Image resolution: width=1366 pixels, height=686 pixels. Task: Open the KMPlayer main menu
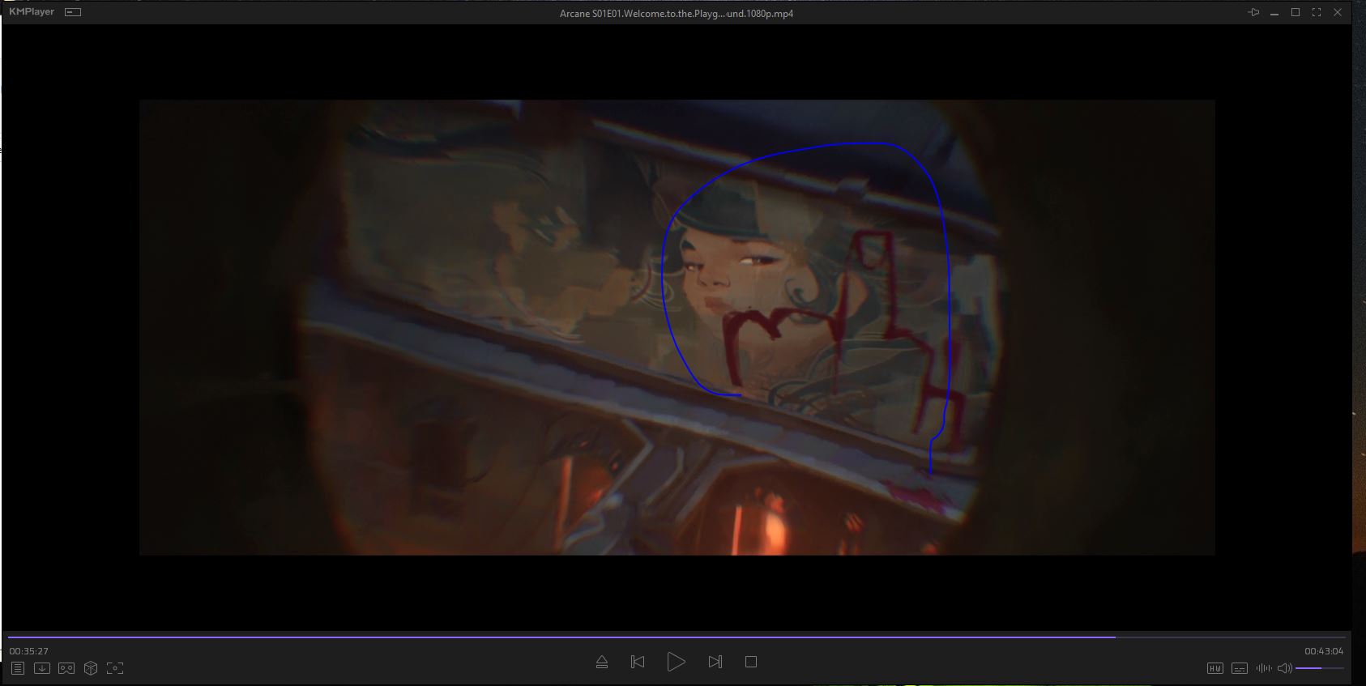(32, 12)
